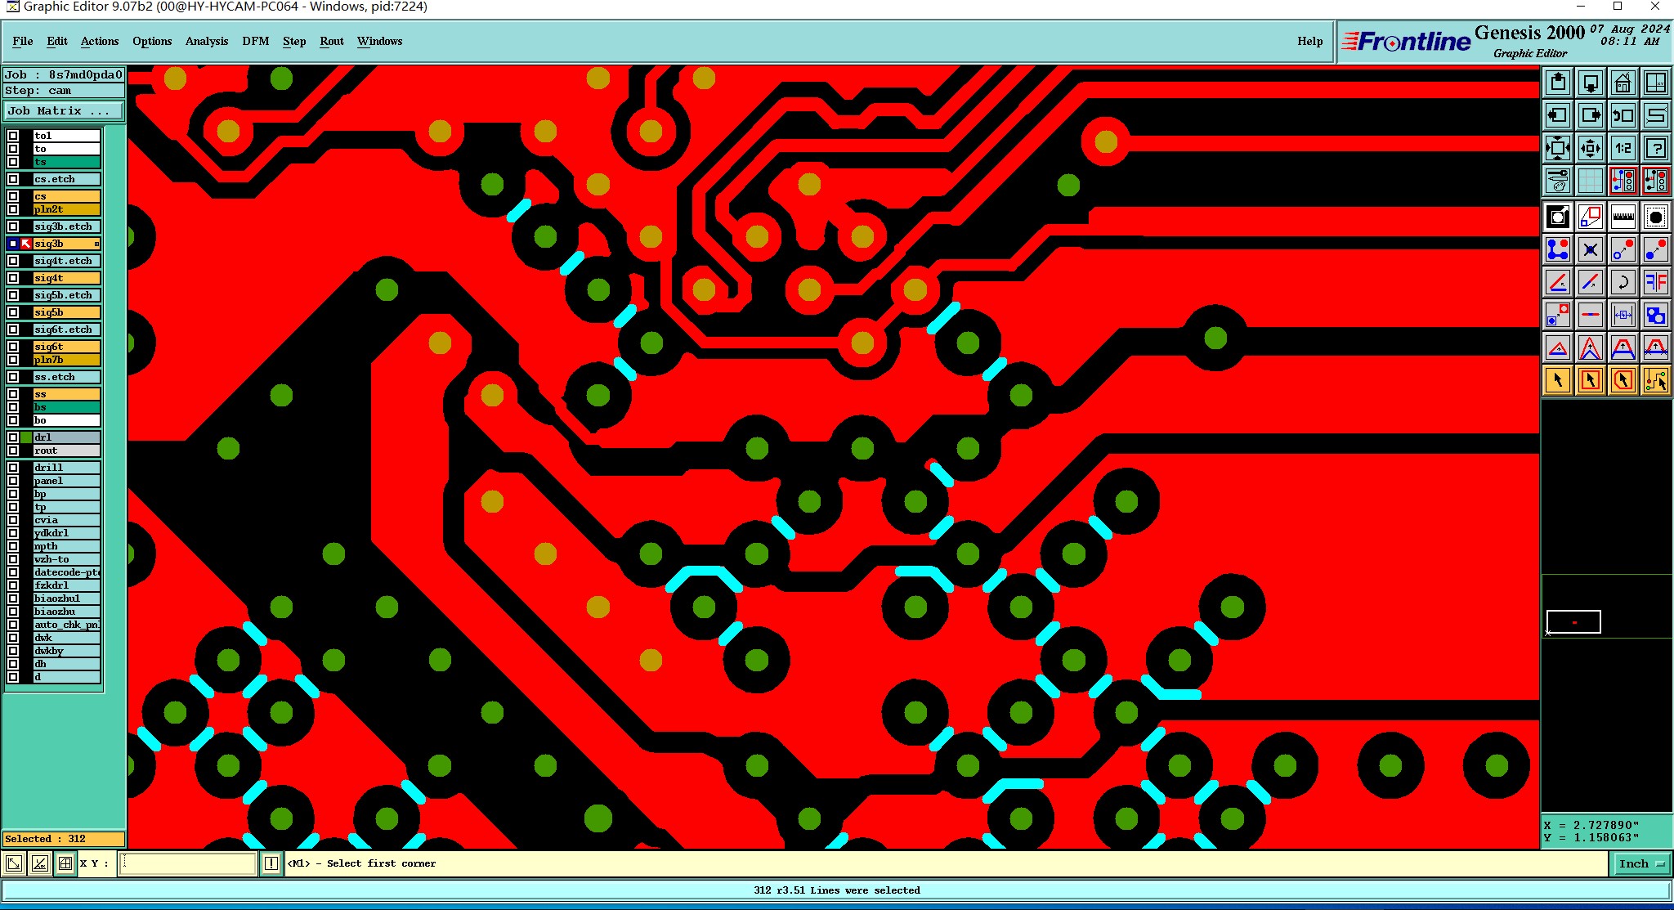Open the Rout menu
This screenshot has width=1674, height=910.
point(331,41)
